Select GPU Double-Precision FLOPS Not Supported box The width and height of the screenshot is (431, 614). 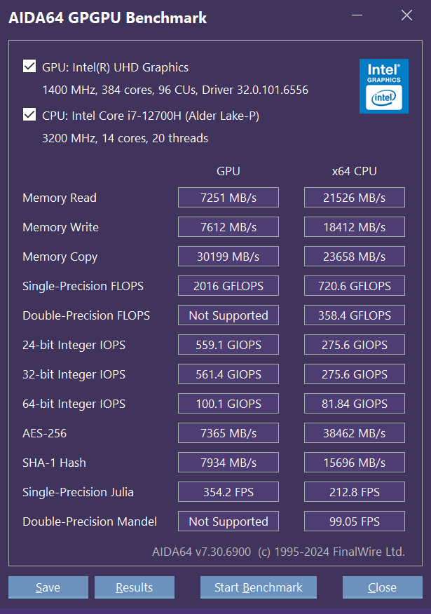point(228,315)
